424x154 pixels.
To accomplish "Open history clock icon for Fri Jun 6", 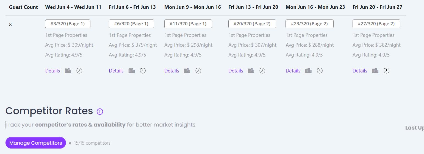I will (143, 71).
